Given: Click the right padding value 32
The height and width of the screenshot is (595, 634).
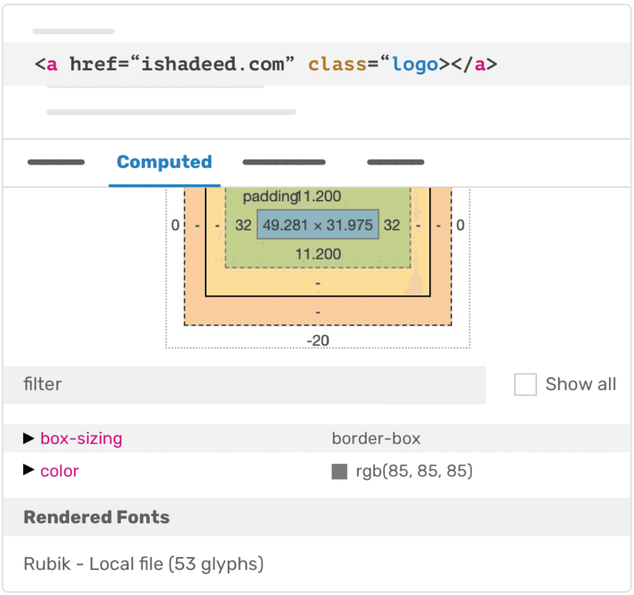Looking at the screenshot, I should pyautogui.click(x=392, y=225).
